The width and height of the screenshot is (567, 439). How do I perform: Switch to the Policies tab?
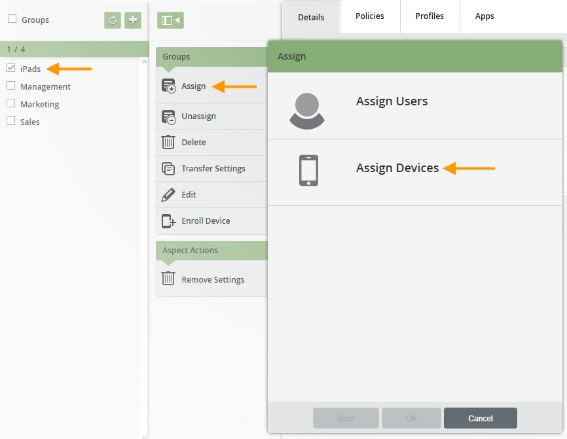[x=369, y=16]
